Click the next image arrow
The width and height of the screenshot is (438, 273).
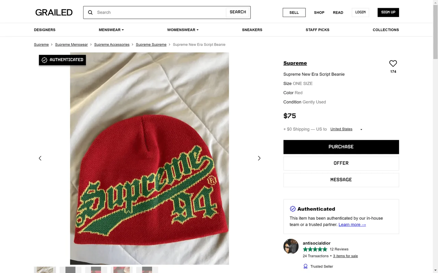[x=259, y=158]
